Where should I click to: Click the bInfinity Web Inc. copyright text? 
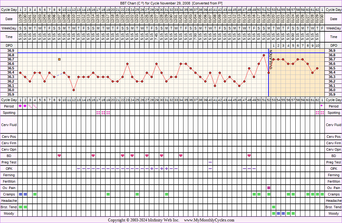[143, 220]
